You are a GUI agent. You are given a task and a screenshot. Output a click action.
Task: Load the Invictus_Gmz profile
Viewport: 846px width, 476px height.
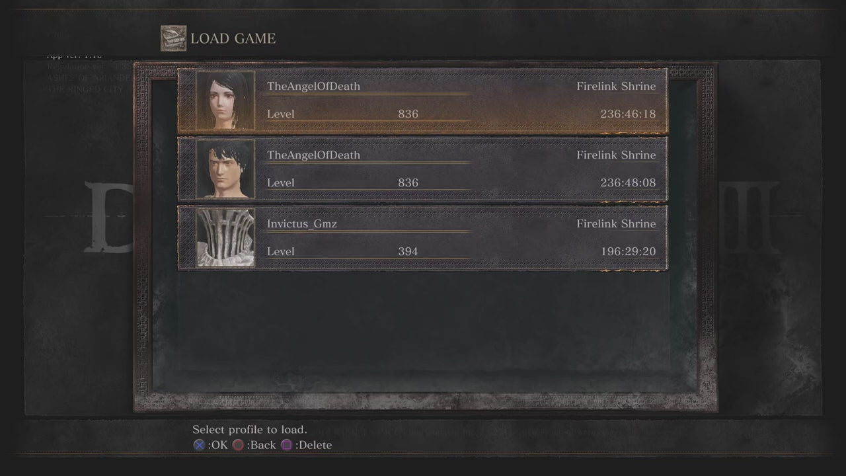click(422, 238)
